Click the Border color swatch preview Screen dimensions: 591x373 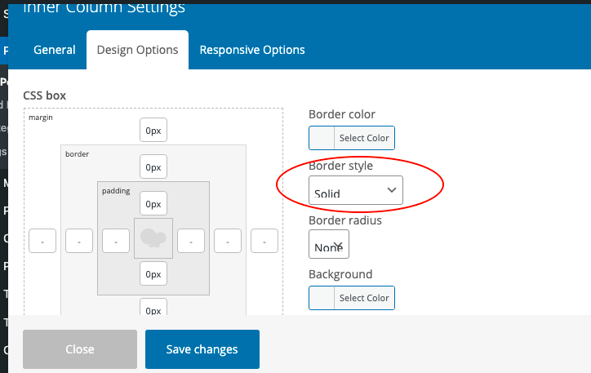click(x=322, y=138)
